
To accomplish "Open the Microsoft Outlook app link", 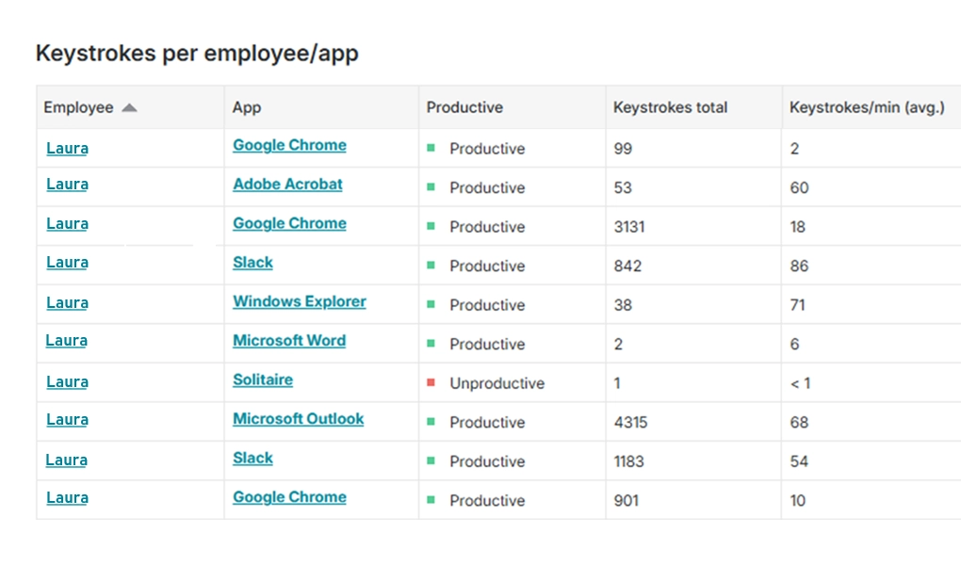I will (x=299, y=419).
